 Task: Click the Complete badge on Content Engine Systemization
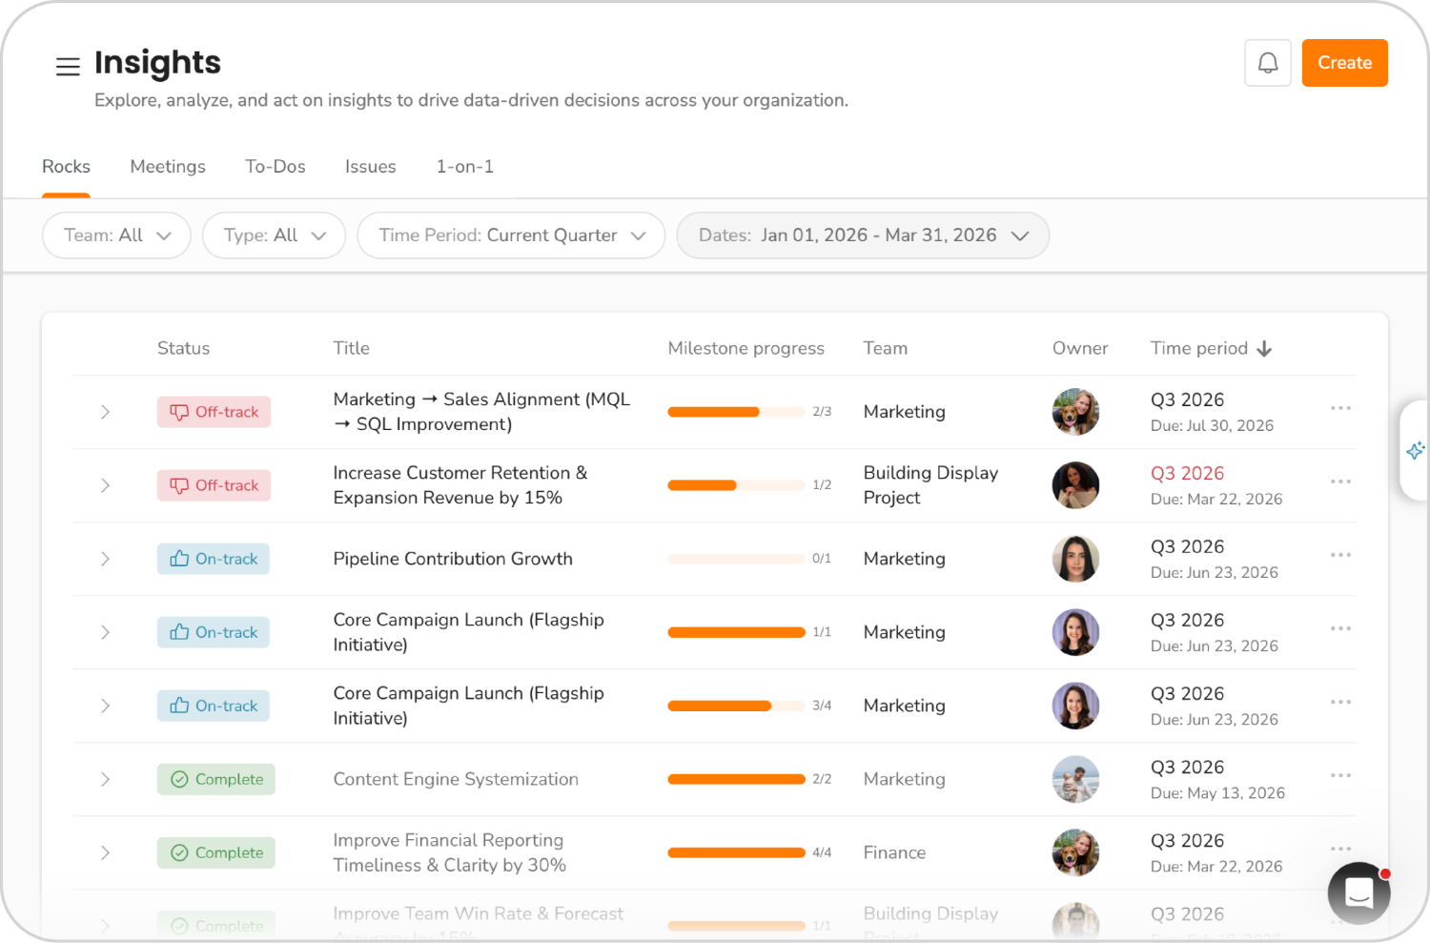click(x=215, y=779)
